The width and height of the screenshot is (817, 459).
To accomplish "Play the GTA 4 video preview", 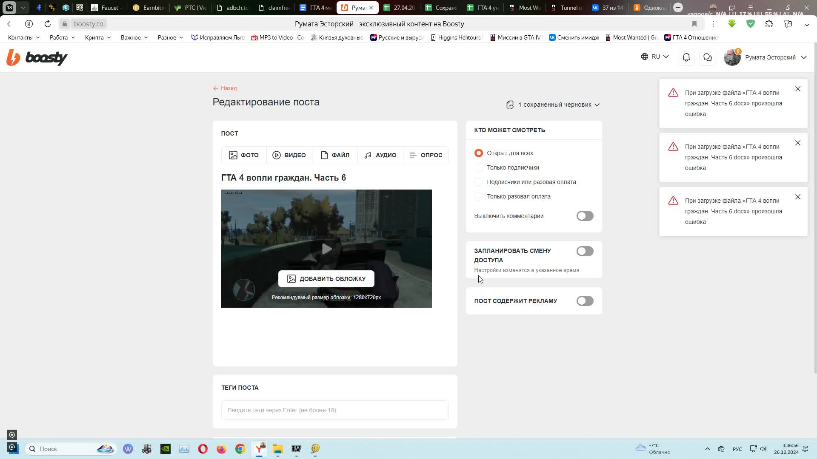I will pyautogui.click(x=326, y=249).
